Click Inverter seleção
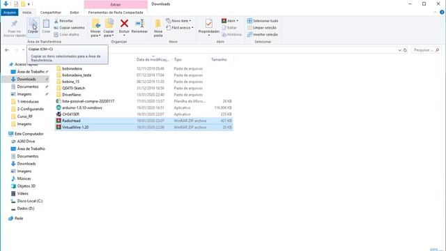The image size is (446, 251). coord(262,34)
